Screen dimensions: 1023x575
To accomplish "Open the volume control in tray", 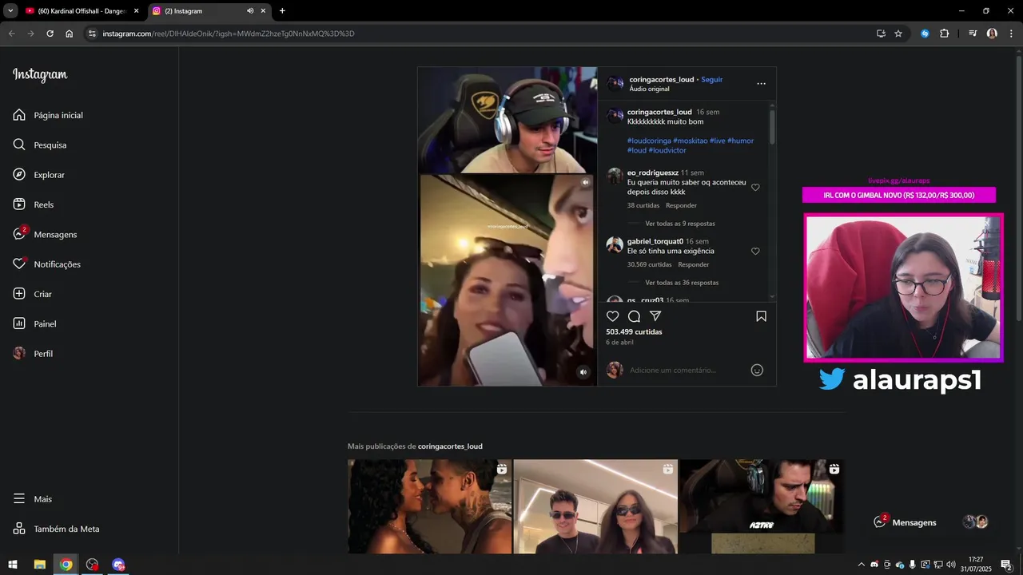I will click(951, 565).
